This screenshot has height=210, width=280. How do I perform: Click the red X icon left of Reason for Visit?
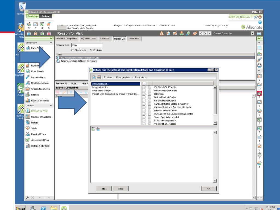click(49, 33)
